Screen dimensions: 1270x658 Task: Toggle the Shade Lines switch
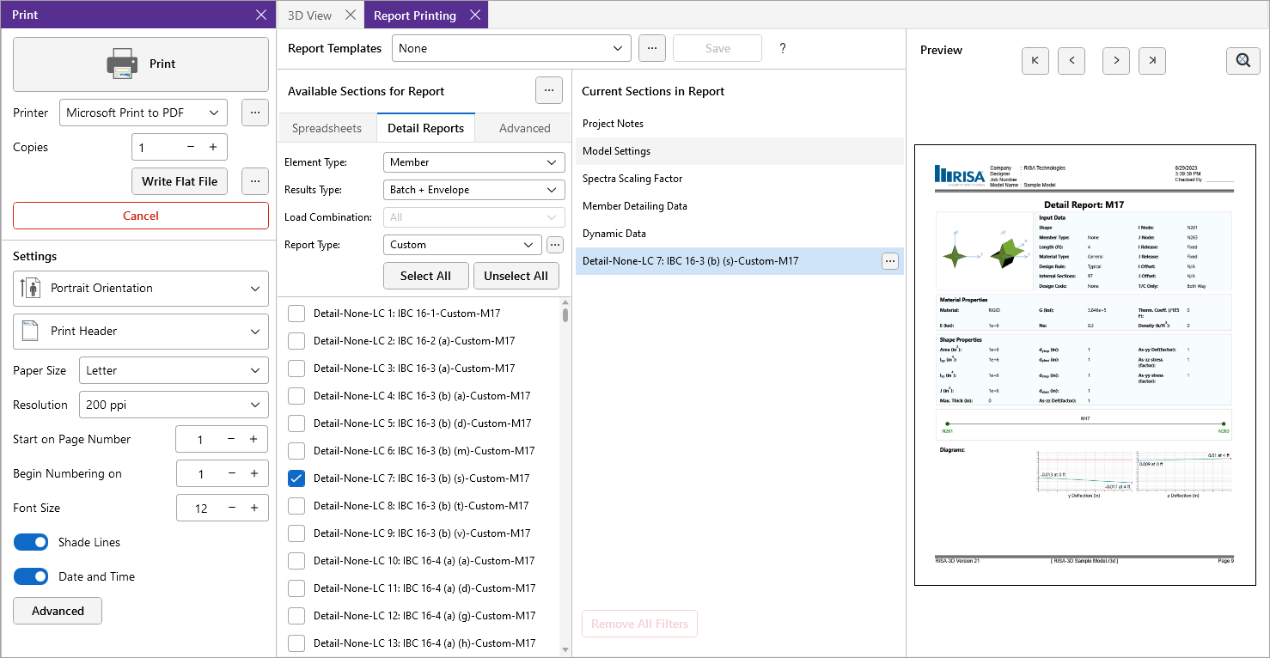pyautogui.click(x=31, y=542)
